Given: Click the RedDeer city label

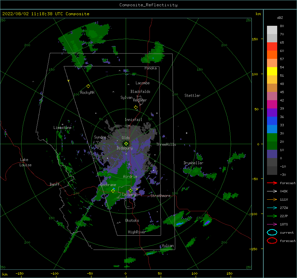Looking at the screenshot, I should (x=140, y=100).
